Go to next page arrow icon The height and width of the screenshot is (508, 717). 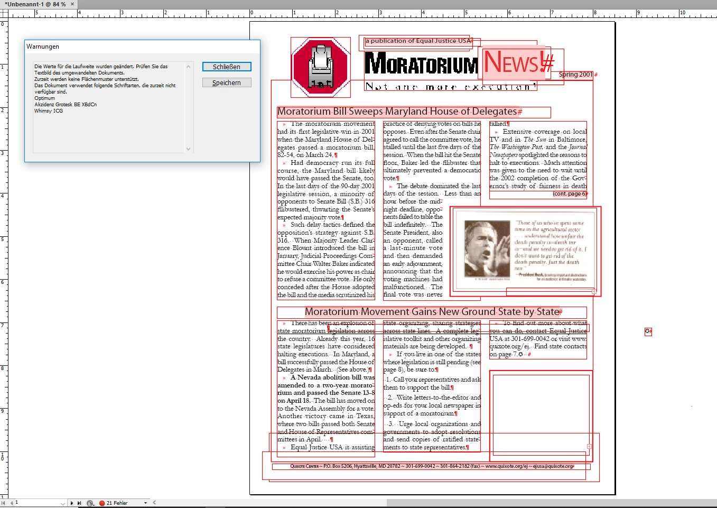coord(72,503)
